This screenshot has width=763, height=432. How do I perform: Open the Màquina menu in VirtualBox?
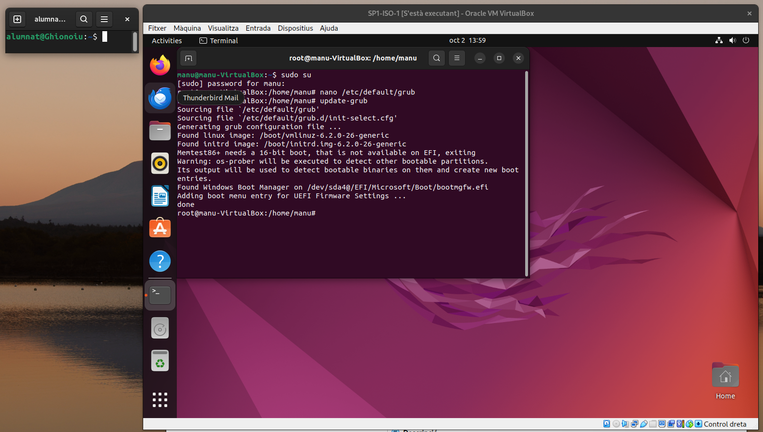[x=187, y=28]
